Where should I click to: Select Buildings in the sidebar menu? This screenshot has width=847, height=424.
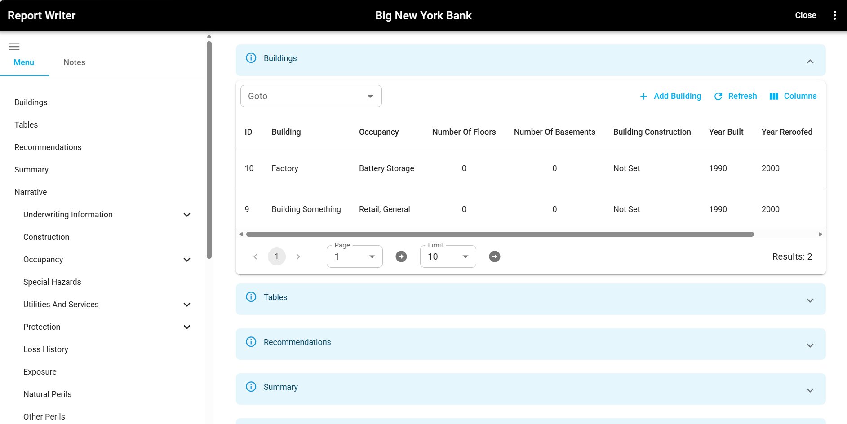[31, 102]
